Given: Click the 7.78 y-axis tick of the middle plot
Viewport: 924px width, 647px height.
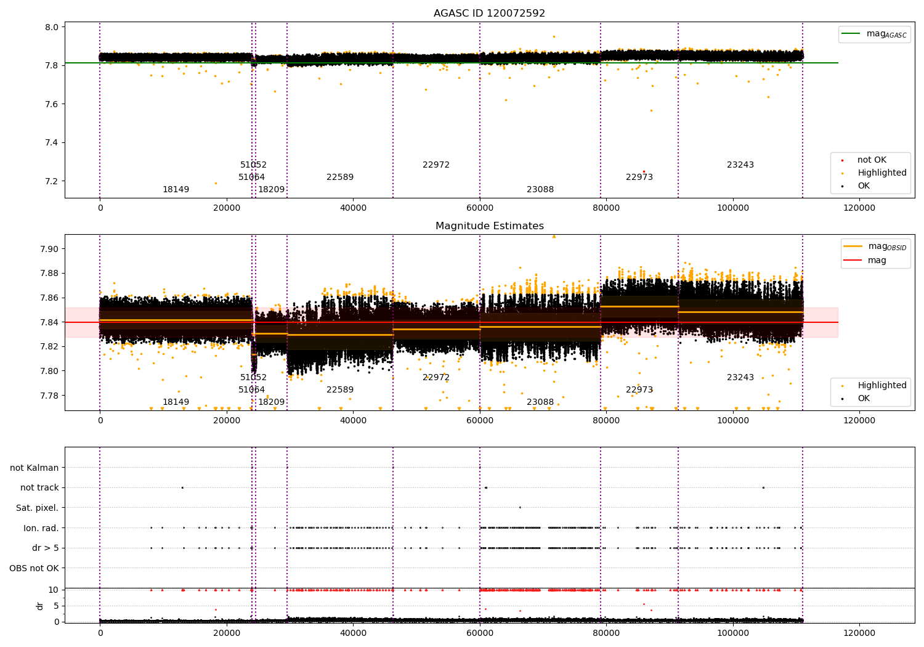Looking at the screenshot, I should pyautogui.click(x=49, y=396).
